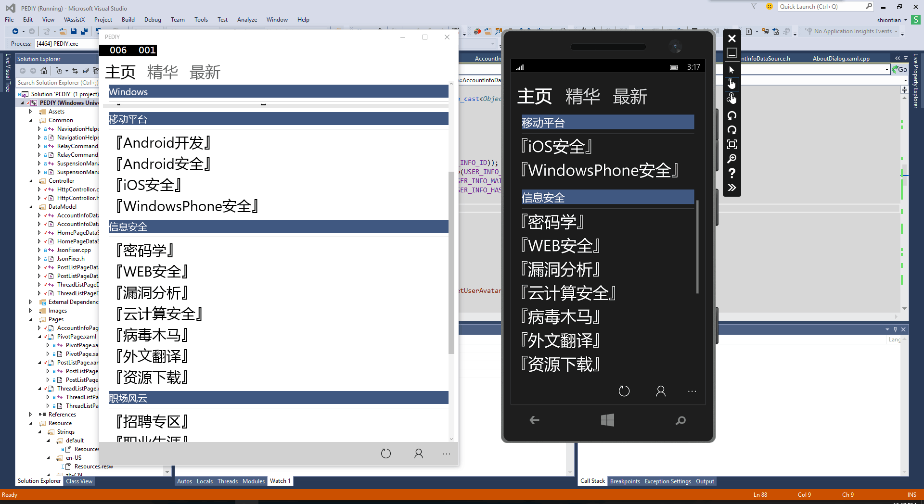The height and width of the screenshot is (504, 924).
Task: Click the Quick Launch search box
Action: (826, 6)
